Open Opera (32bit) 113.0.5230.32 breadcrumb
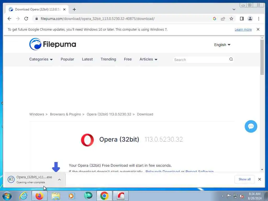 [109, 114]
